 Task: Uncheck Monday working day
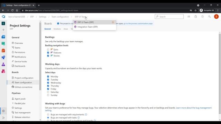(48, 76)
